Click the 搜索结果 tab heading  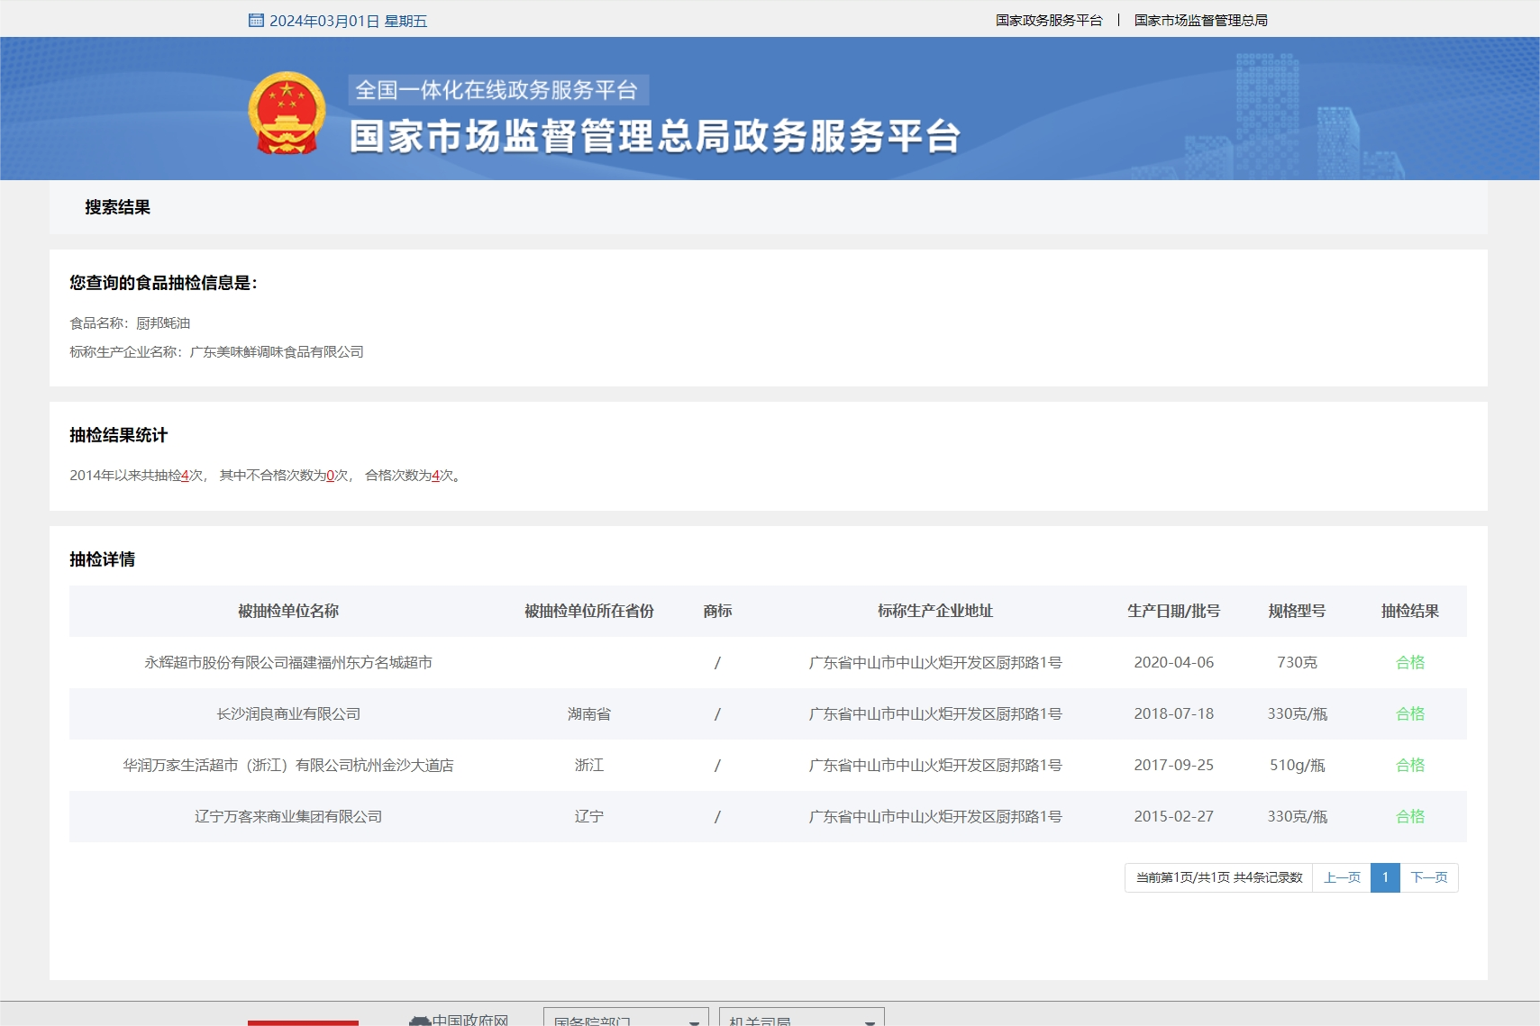(x=117, y=207)
